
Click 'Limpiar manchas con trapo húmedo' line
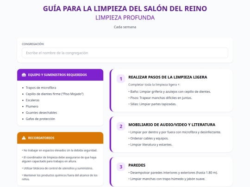point(167,179)
